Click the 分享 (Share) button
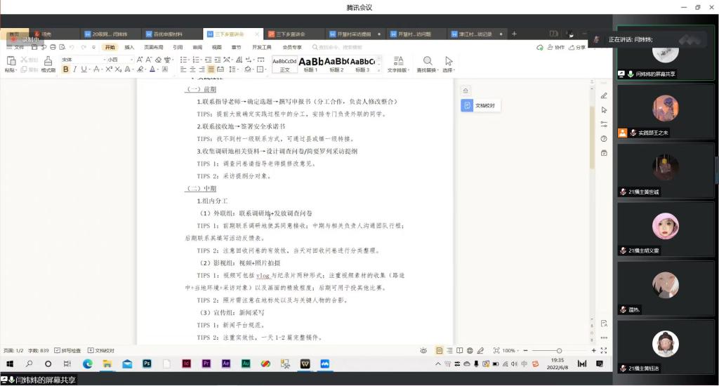This screenshot has height=386, width=719. [x=577, y=47]
